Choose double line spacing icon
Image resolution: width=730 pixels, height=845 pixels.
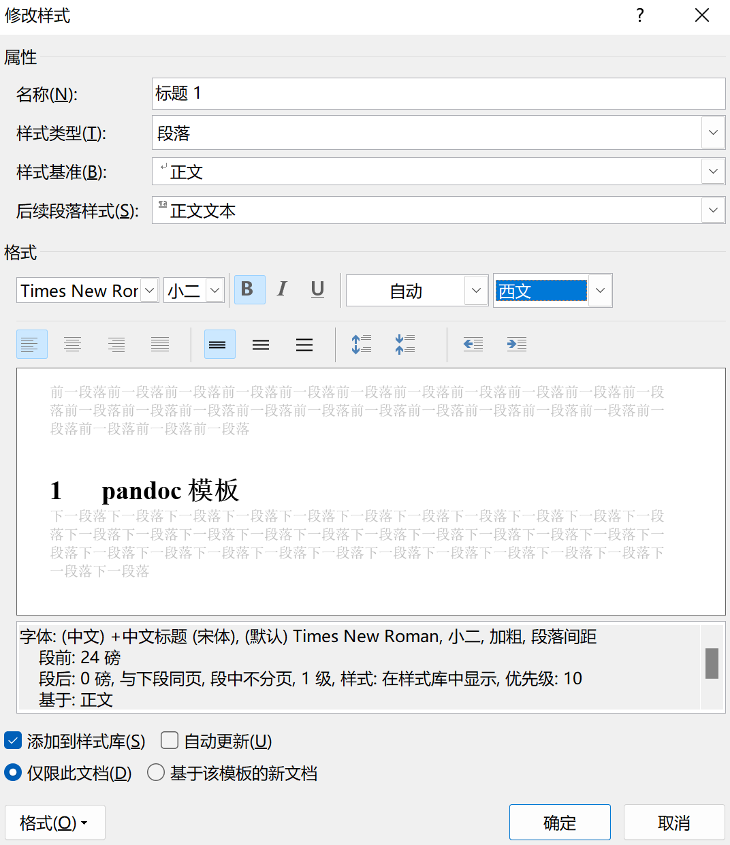coord(304,345)
